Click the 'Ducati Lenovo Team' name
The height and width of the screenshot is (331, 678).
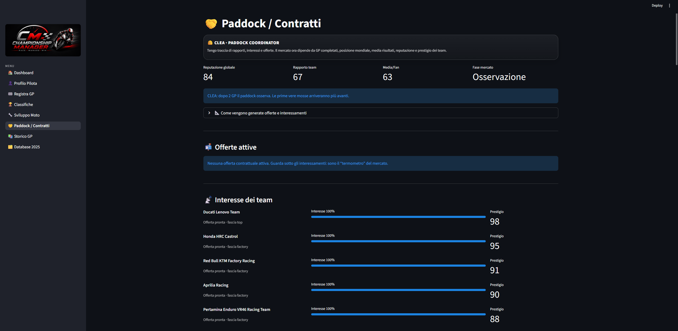point(221,212)
